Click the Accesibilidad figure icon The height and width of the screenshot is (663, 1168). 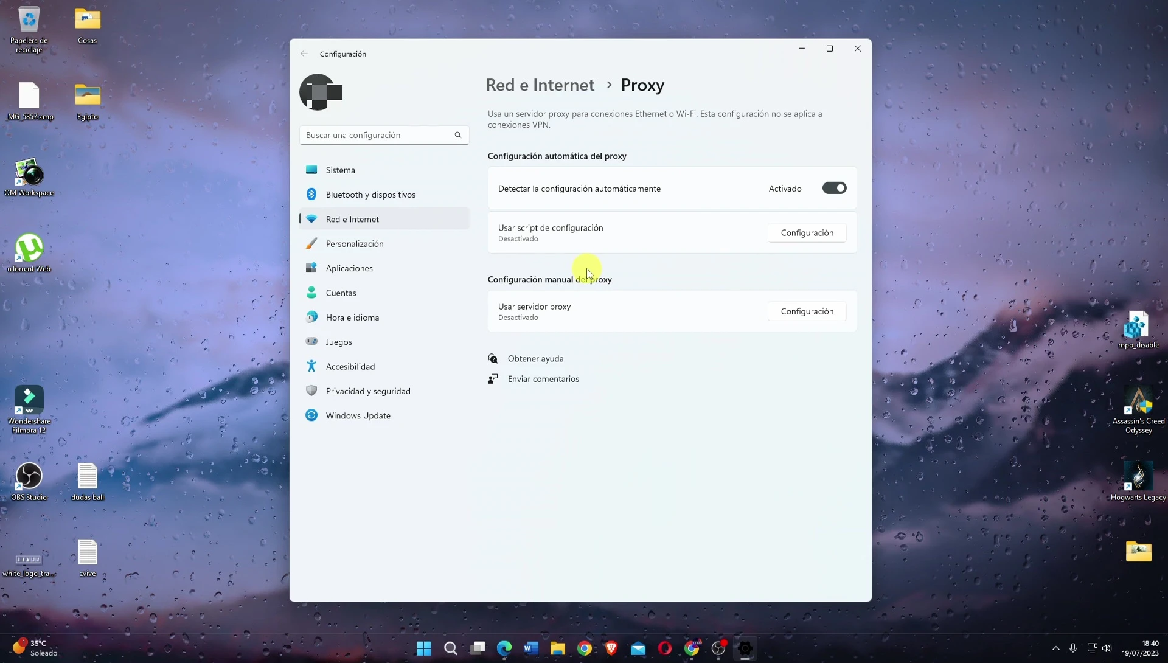pos(311,366)
